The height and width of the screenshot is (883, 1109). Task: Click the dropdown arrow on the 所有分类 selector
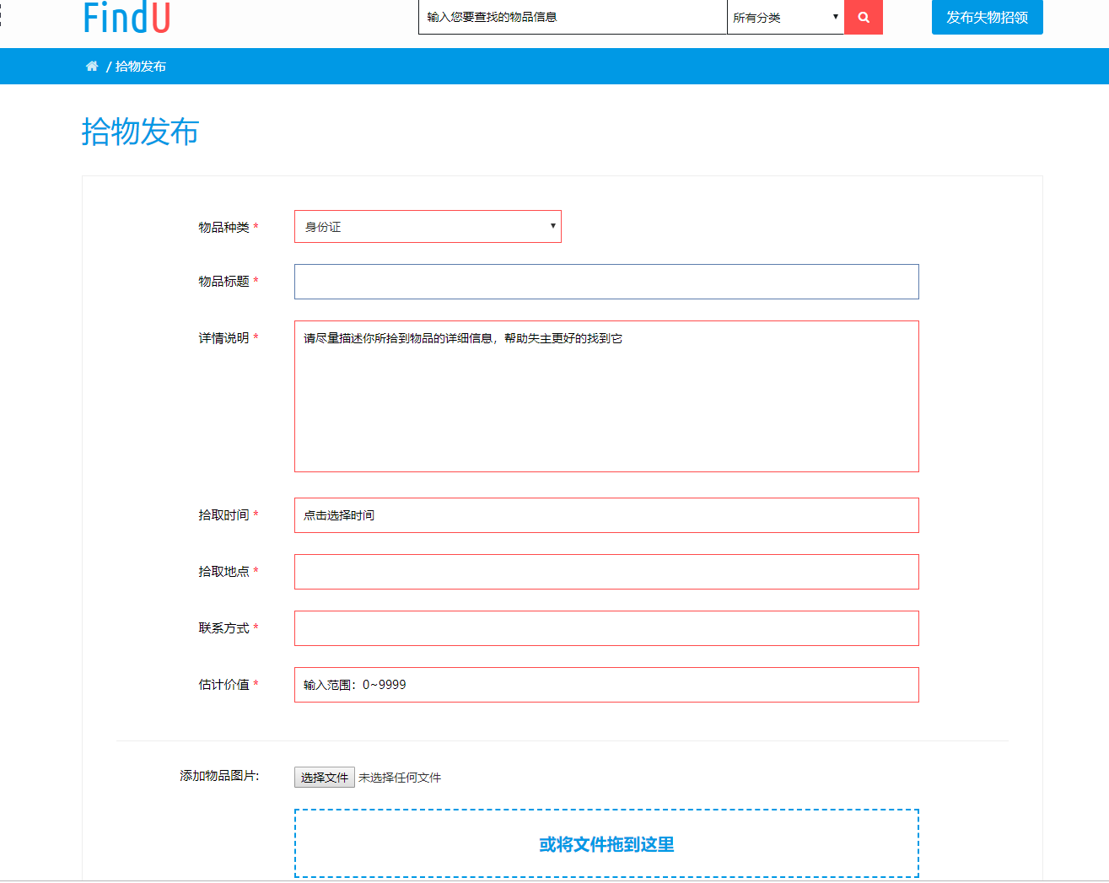835,16
